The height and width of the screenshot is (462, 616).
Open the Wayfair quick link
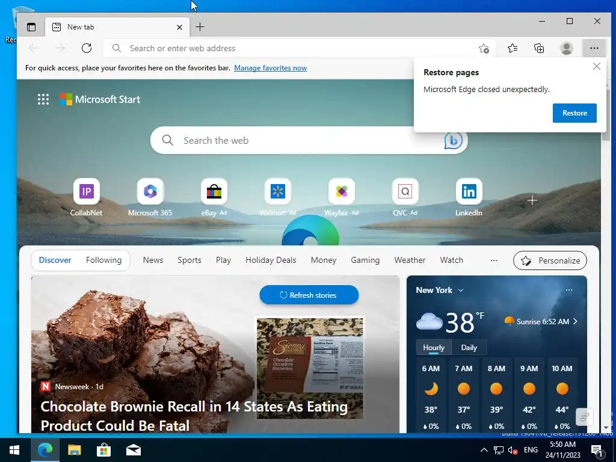click(x=342, y=197)
